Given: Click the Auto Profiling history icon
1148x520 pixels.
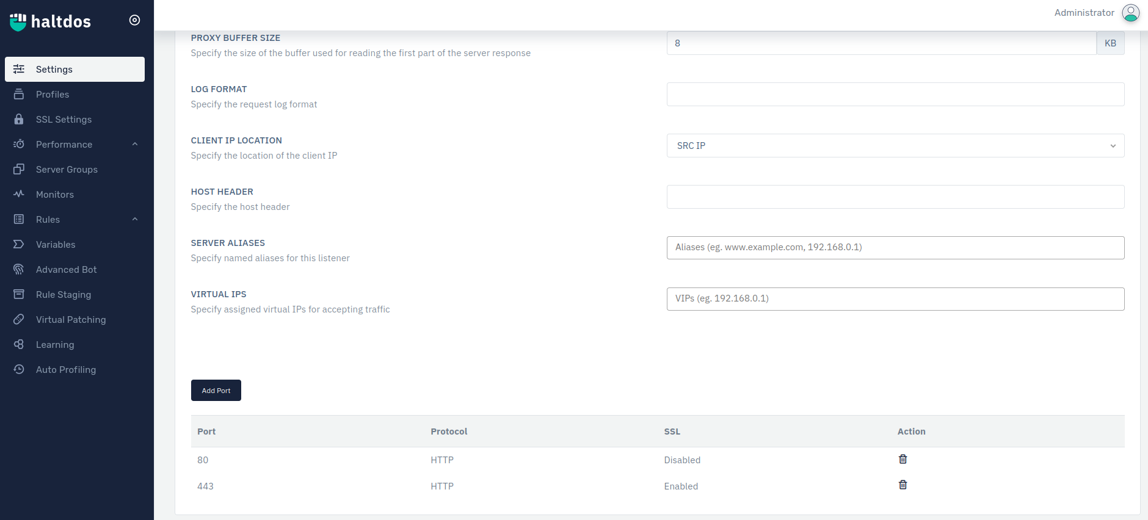Looking at the screenshot, I should point(19,369).
